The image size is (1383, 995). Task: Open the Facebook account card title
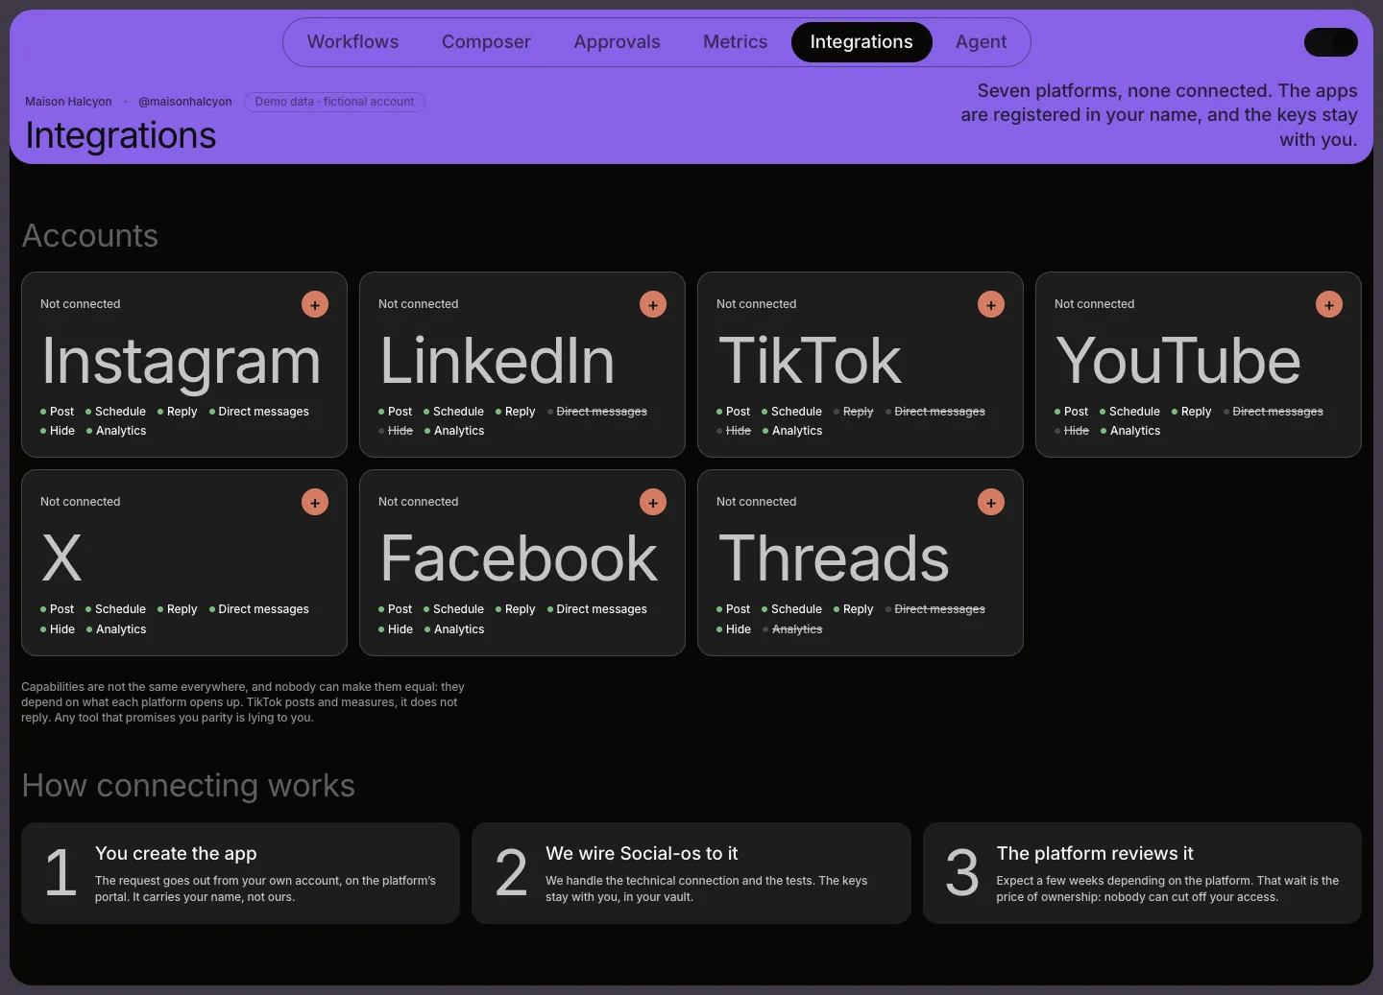point(519,559)
